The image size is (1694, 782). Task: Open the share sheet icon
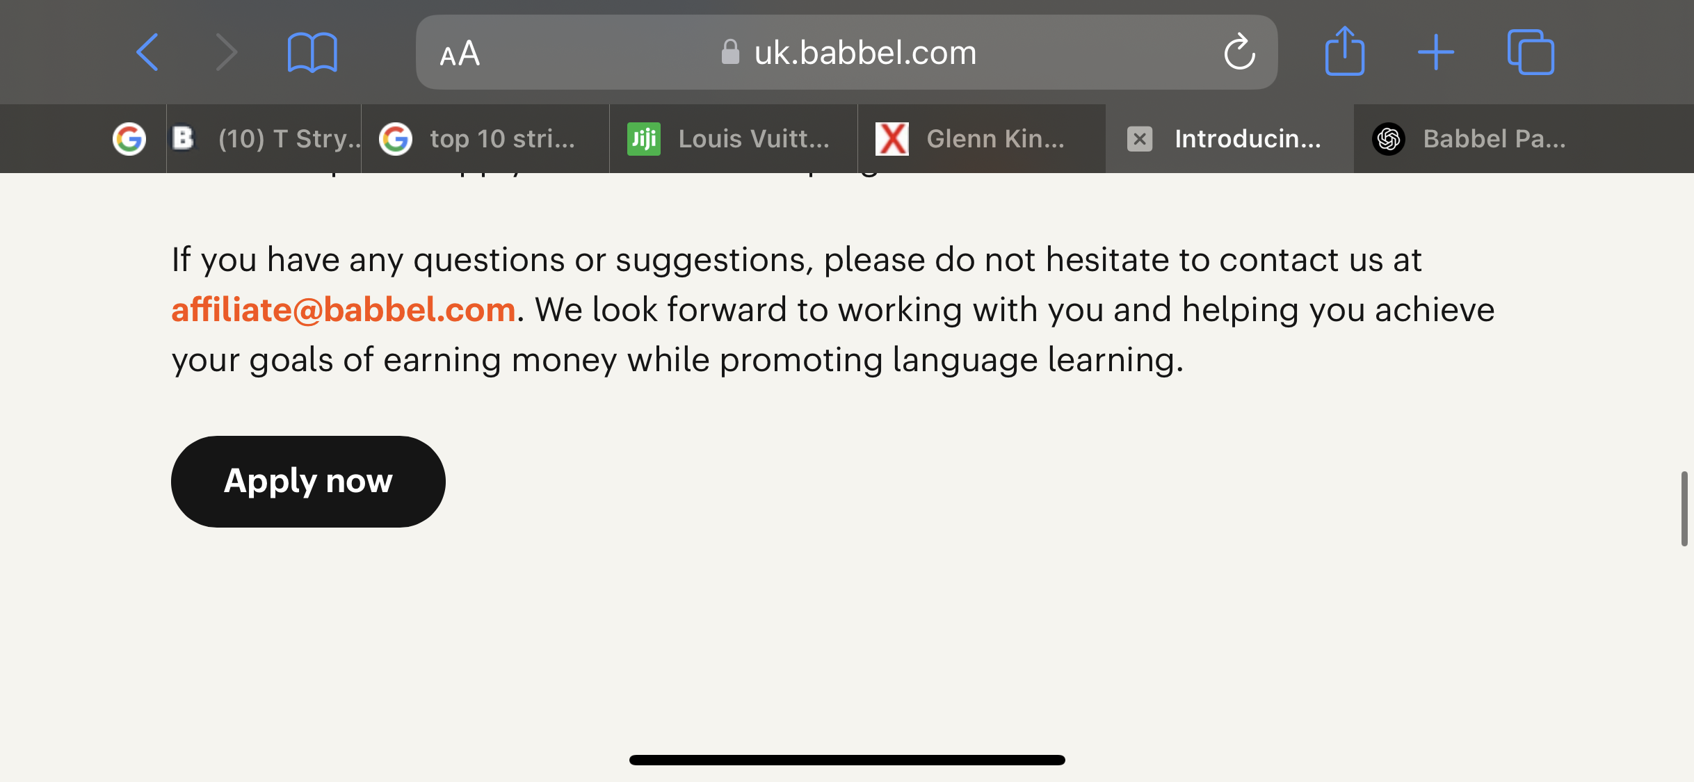point(1344,51)
